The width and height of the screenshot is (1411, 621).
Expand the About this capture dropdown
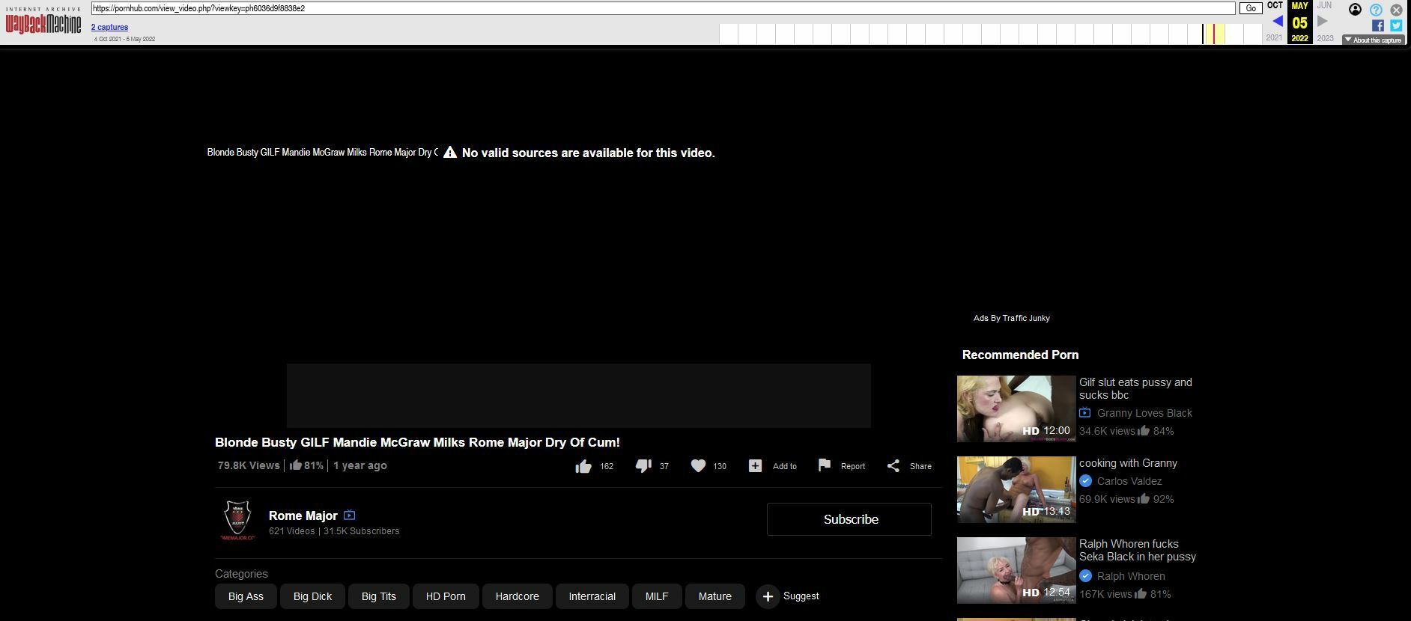1373,40
